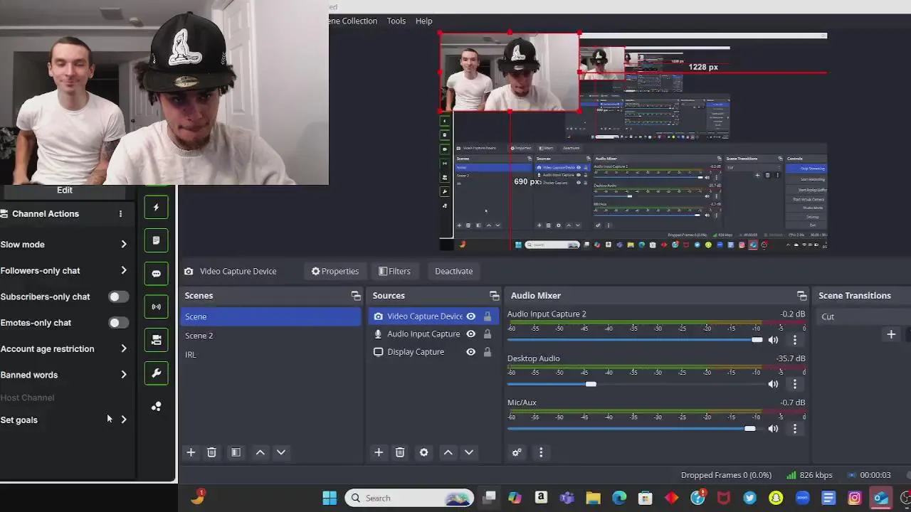Move scene down with arrow icon

(x=281, y=452)
